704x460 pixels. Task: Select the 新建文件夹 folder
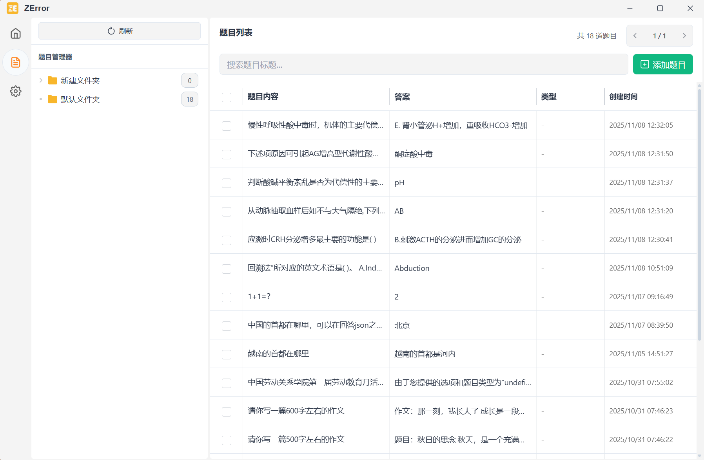[x=80, y=81]
